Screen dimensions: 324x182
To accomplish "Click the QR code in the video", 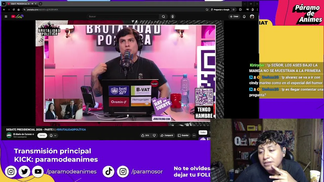I will (204, 97).
